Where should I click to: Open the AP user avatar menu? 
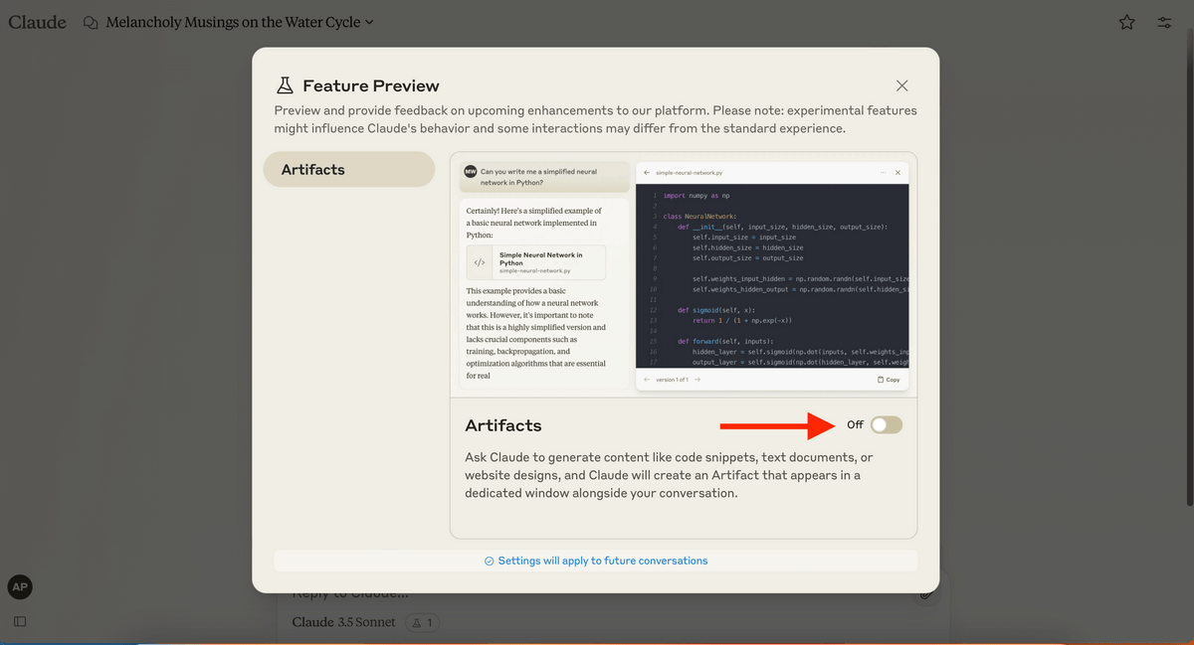(x=19, y=586)
